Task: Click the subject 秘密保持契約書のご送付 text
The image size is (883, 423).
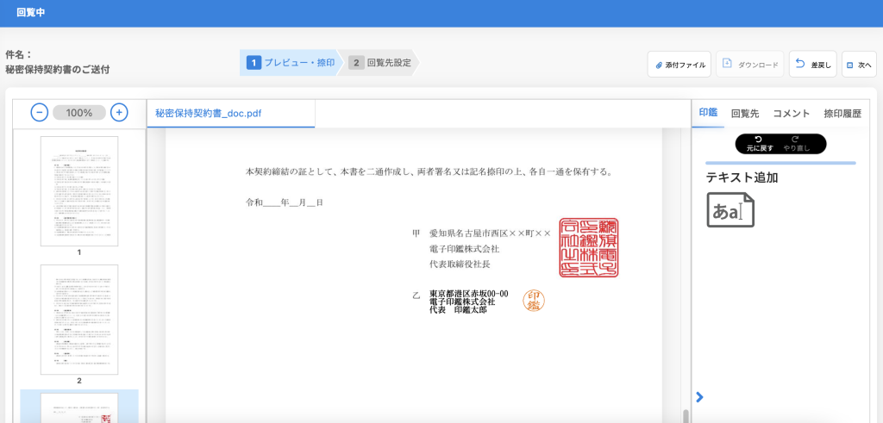Action: click(x=58, y=70)
